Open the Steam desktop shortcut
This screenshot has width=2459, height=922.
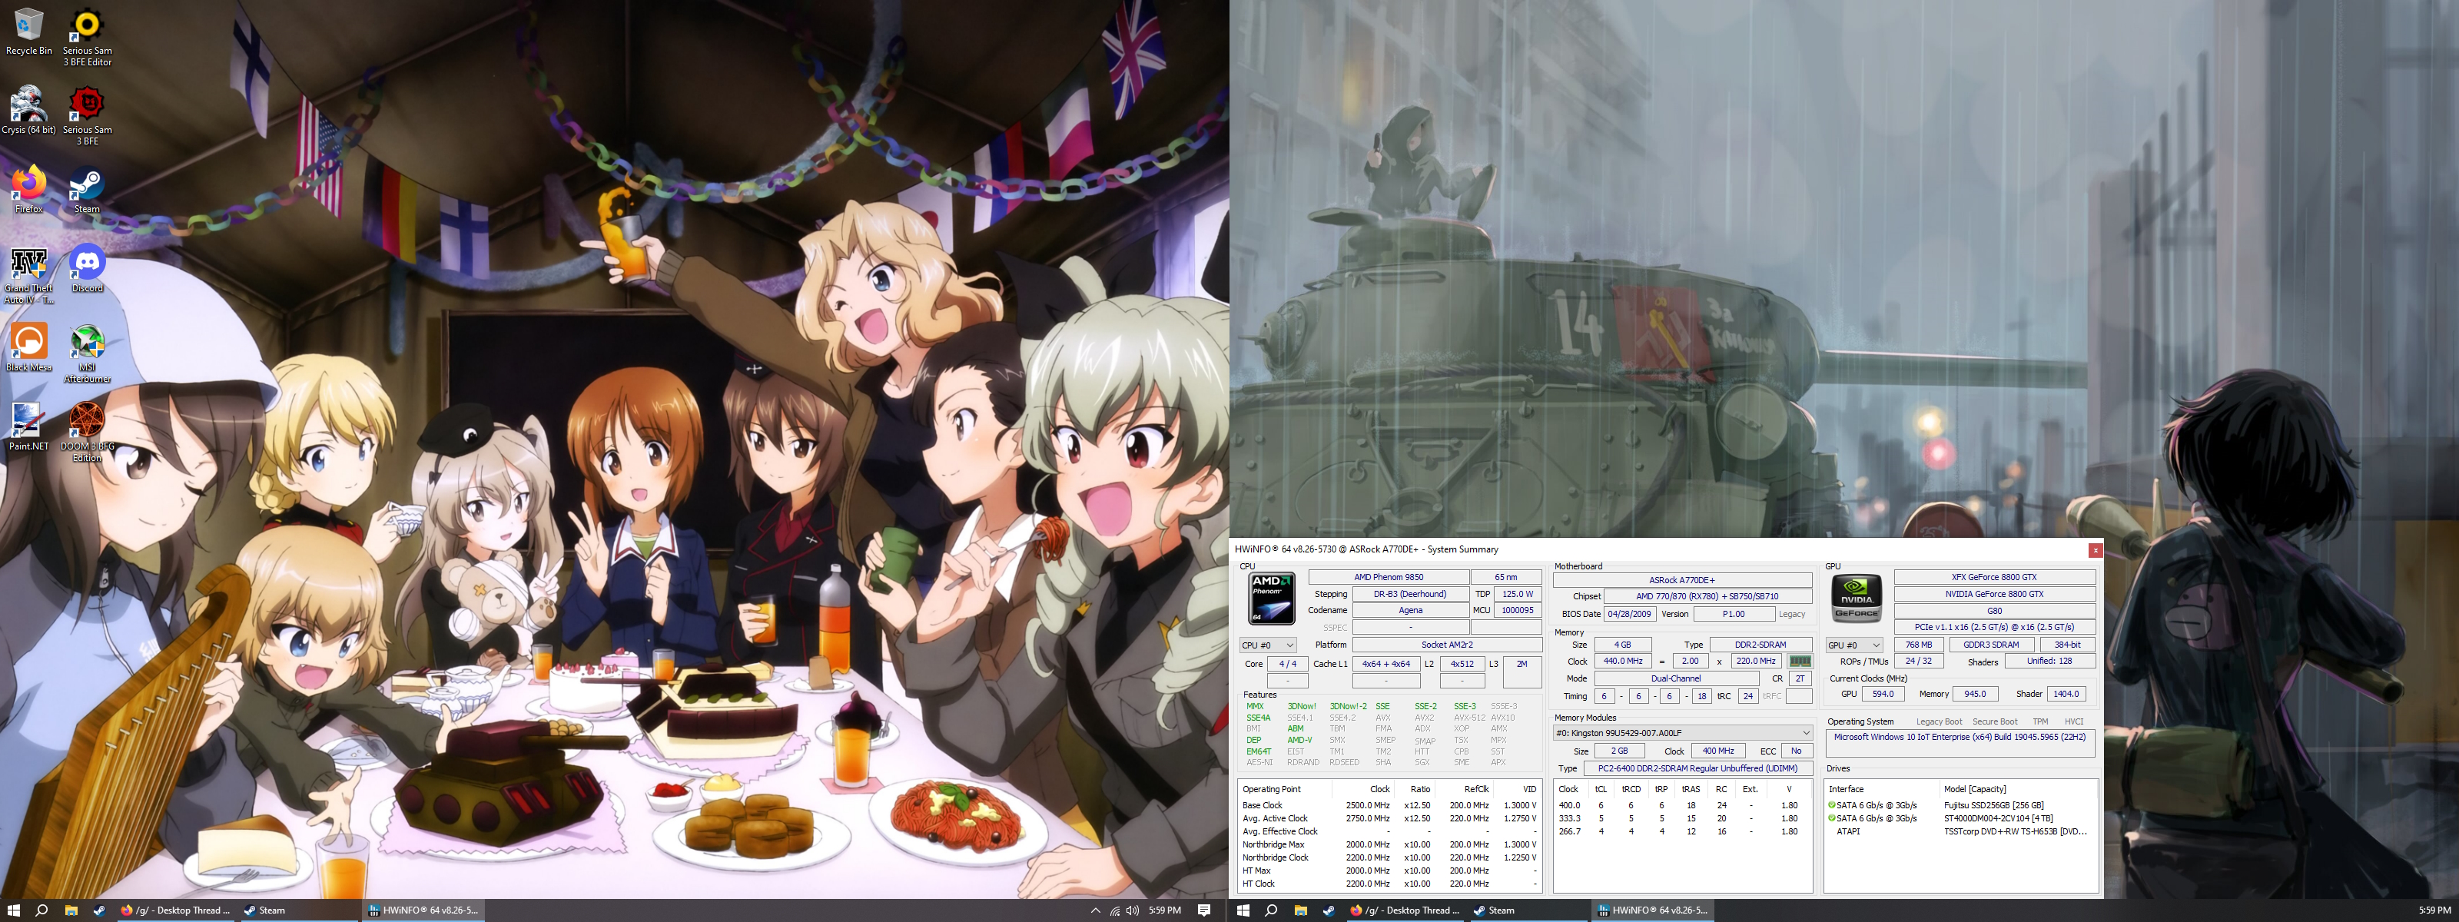pos(87,190)
